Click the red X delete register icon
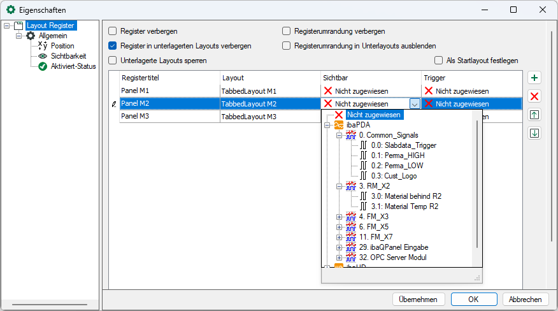 pyautogui.click(x=535, y=96)
